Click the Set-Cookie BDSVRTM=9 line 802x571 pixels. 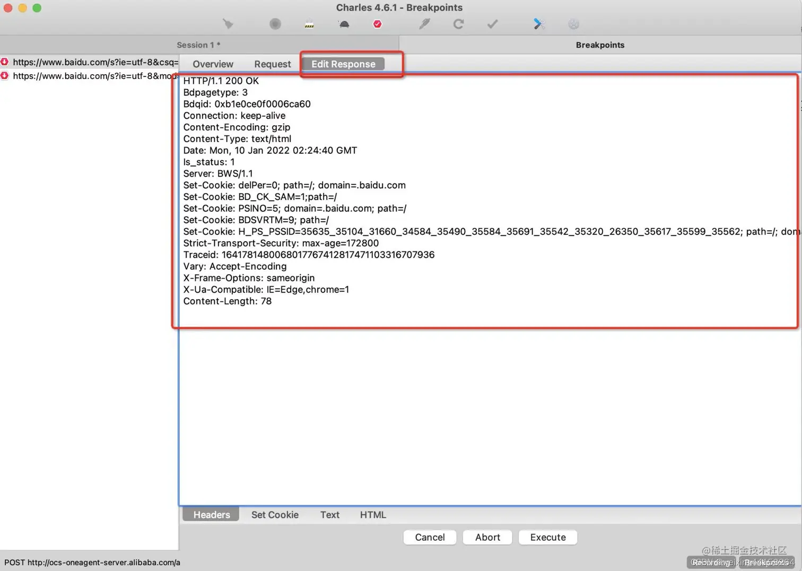coord(256,221)
